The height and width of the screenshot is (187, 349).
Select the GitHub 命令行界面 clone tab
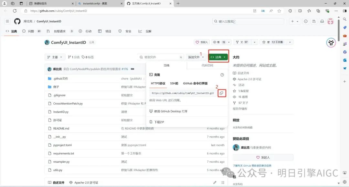pos(195,83)
